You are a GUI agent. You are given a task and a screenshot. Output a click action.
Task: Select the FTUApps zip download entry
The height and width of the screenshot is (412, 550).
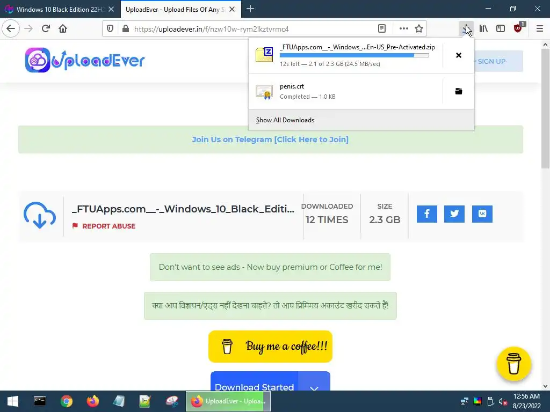345,55
